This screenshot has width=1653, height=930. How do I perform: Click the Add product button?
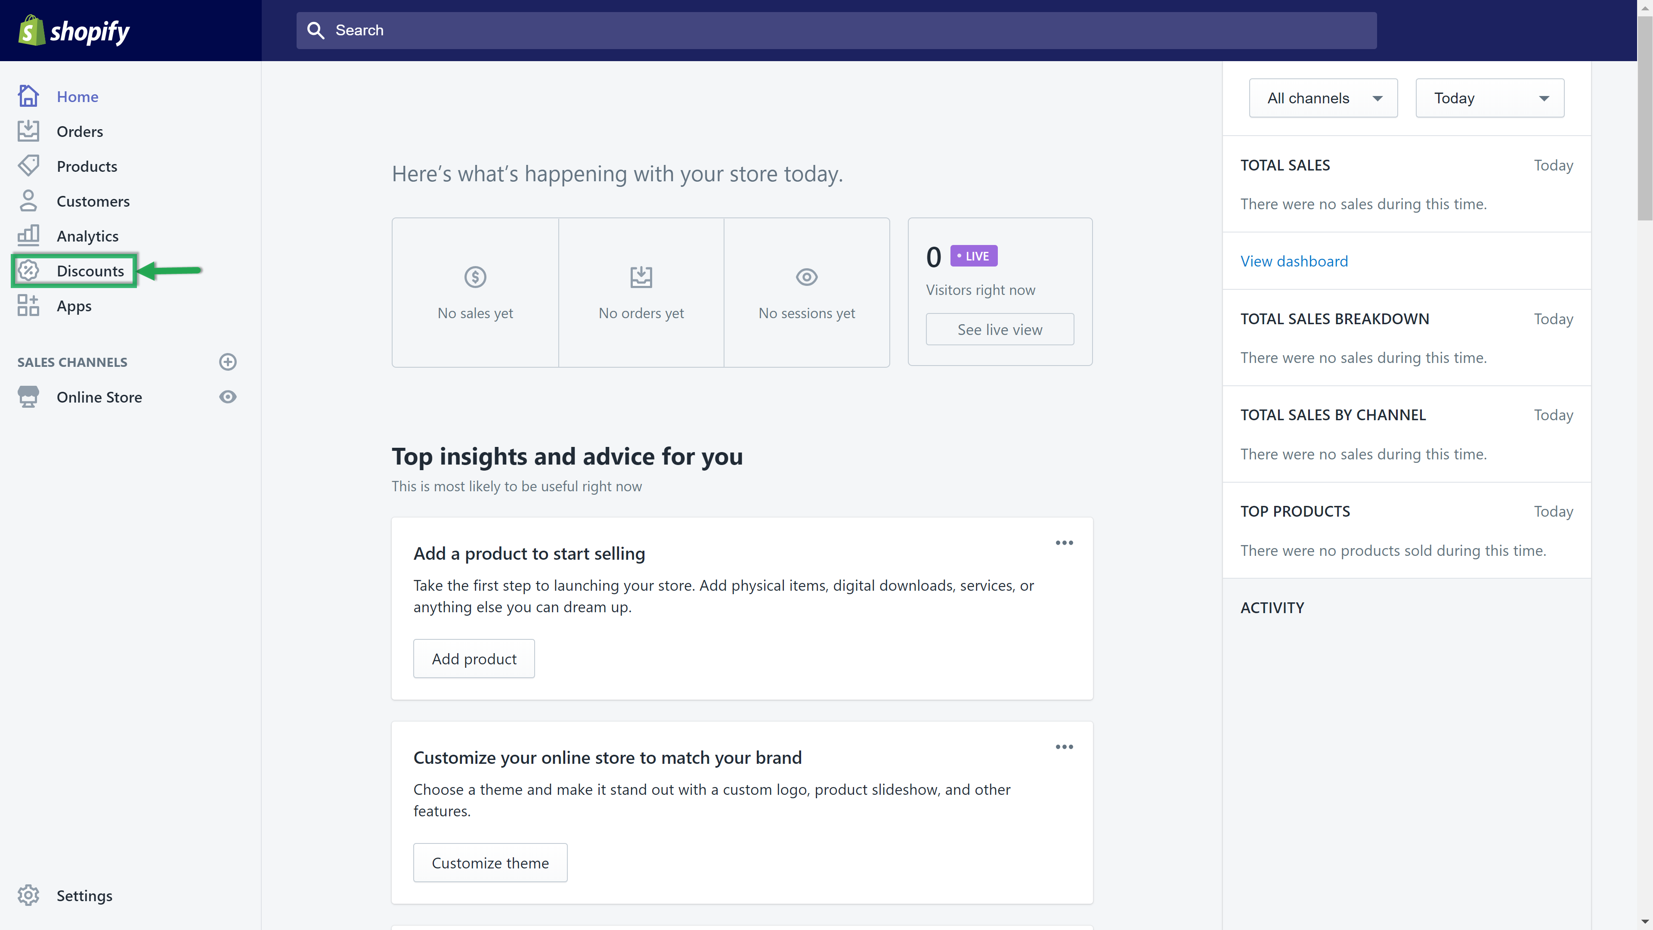click(474, 658)
